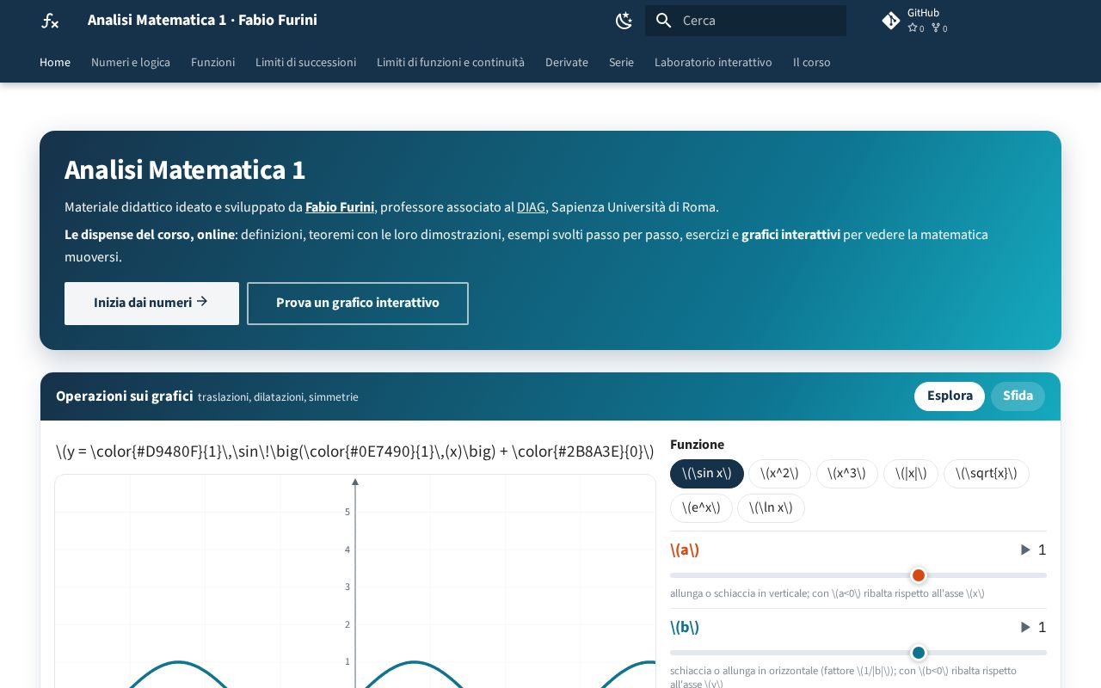Image resolution: width=1101 pixels, height=688 pixels.
Task: Play animation for parameter b
Action: click(1025, 628)
